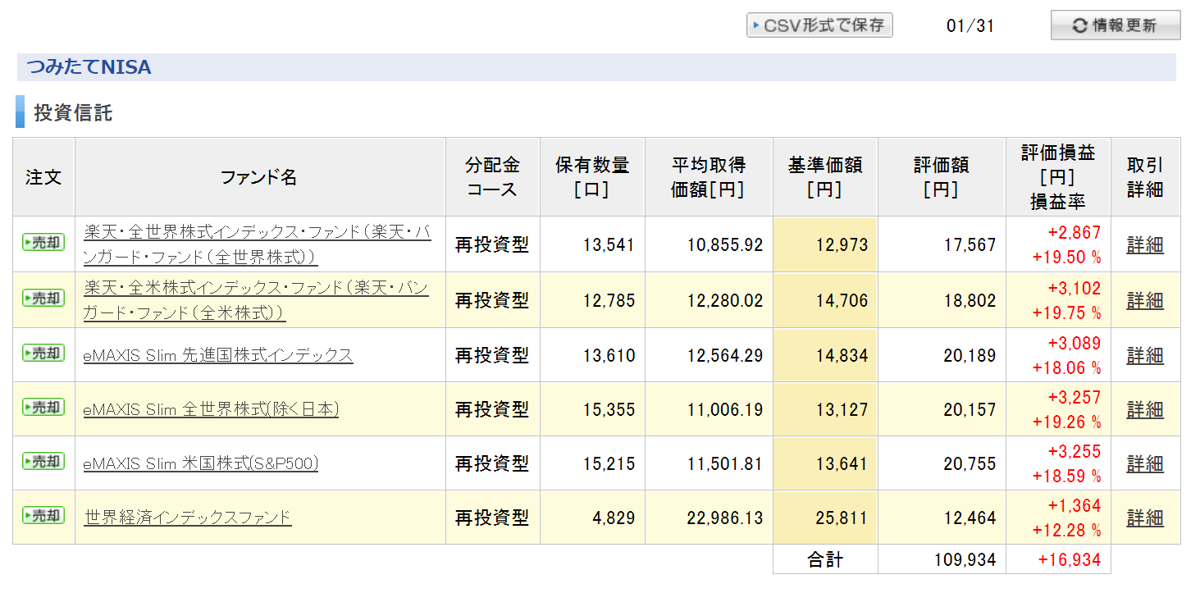Click the CSV形式で保存 button

coord(819,25)
